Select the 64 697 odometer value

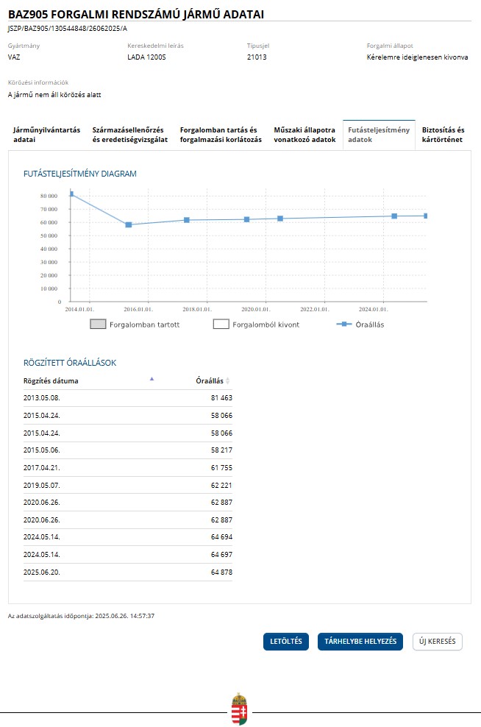[221, 555]
